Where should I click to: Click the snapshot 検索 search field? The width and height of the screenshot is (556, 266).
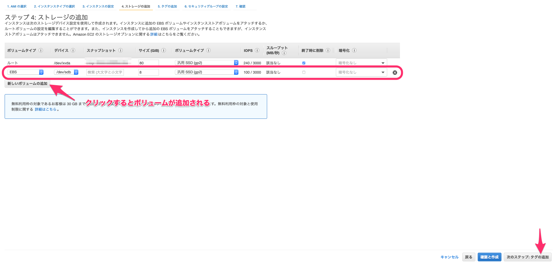pyautogui.click(x=104, y=72)
